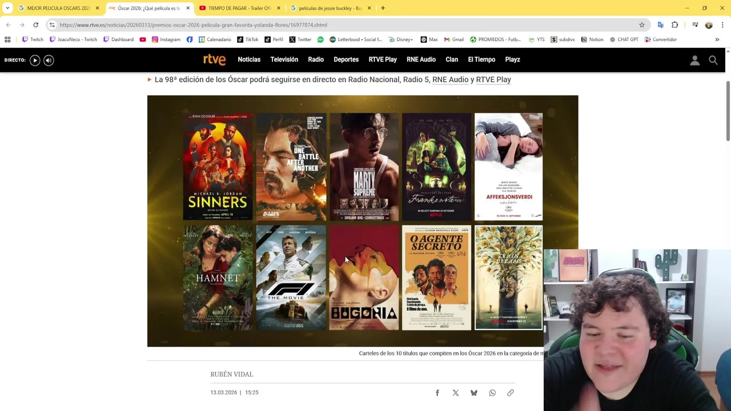Open the PROMIEDOS - Futb... bookmark

click(x=495, y=39)
